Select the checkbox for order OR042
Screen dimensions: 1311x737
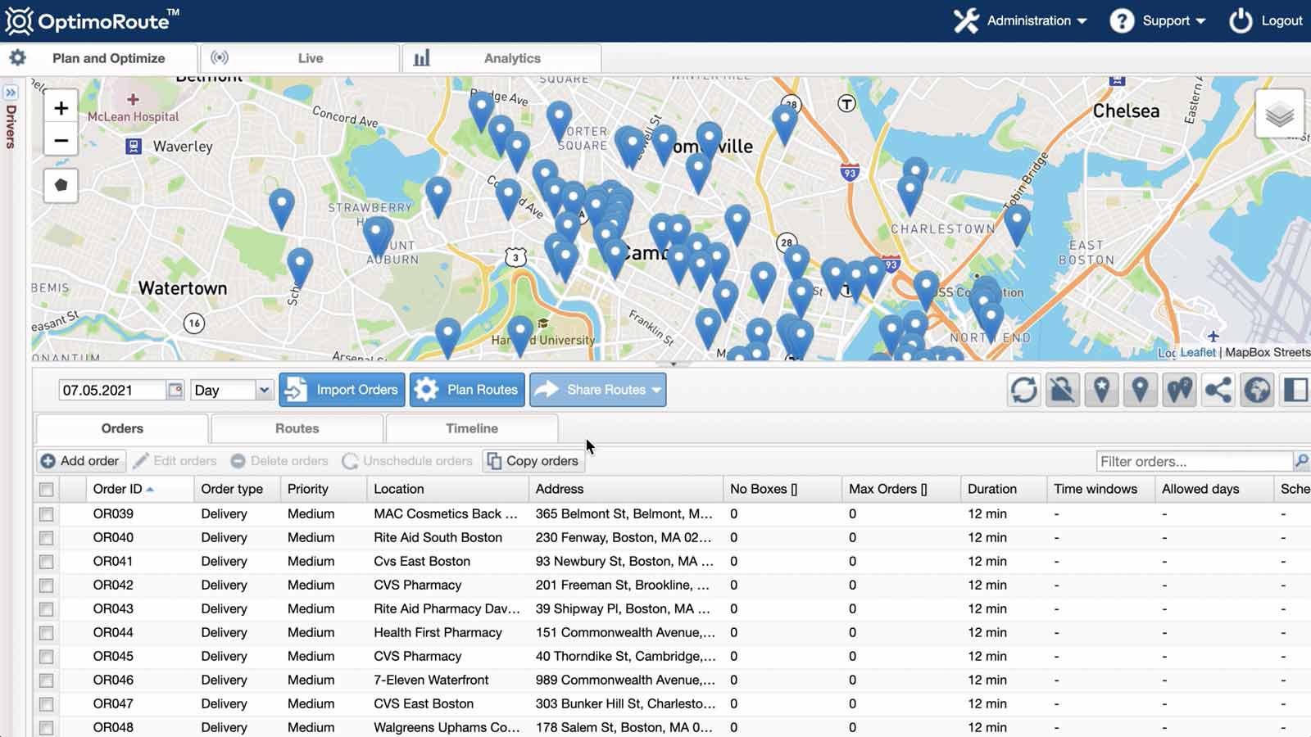click(x=47, y=586)
